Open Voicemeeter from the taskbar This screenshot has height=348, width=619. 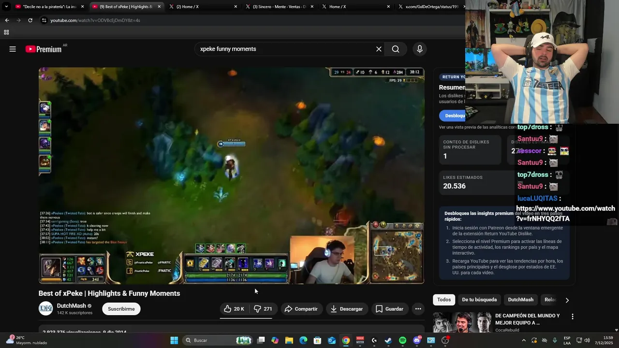click(360, 340)
